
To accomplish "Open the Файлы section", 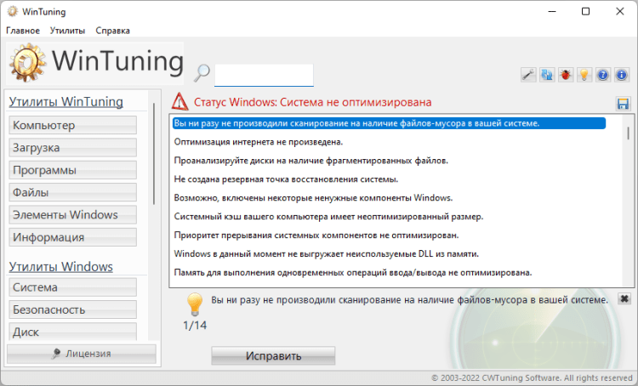I will [73, 192].
